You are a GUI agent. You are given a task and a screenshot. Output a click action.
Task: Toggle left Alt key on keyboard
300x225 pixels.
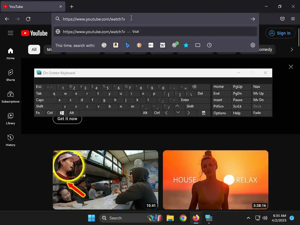tap(73, 113)
